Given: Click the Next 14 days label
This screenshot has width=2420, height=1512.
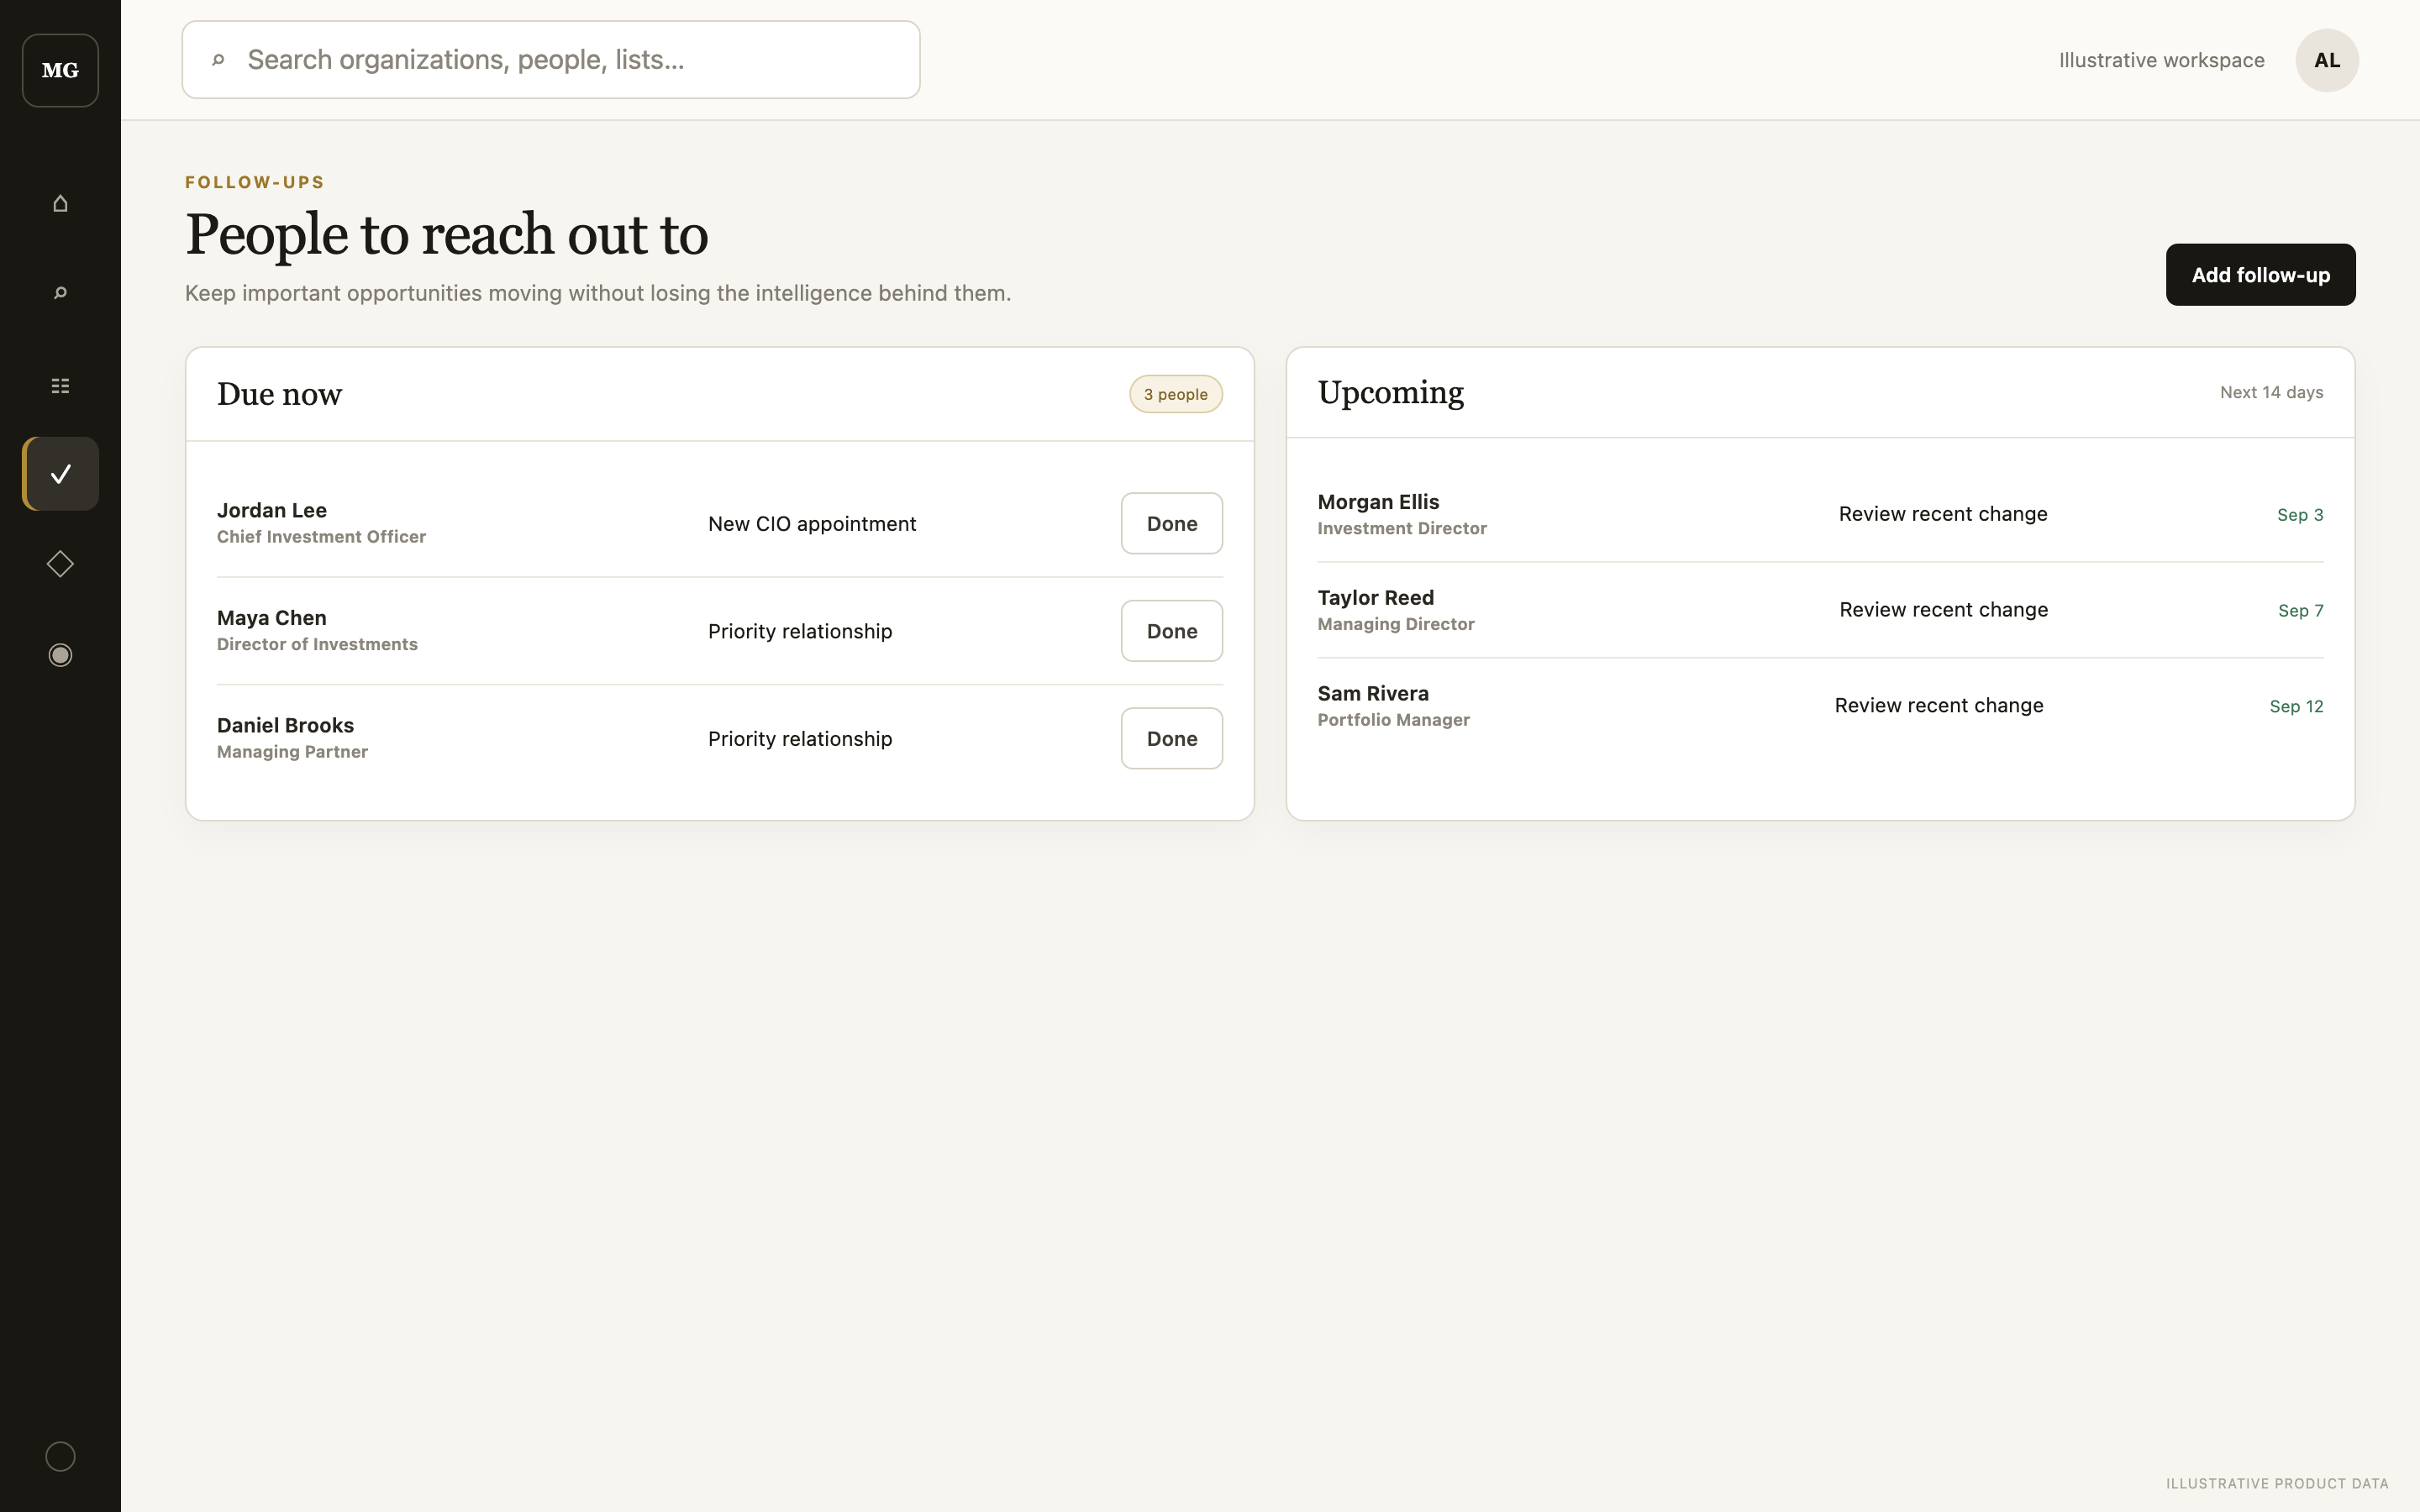Looking at the screenshot, I should [x=2271, y=392].
